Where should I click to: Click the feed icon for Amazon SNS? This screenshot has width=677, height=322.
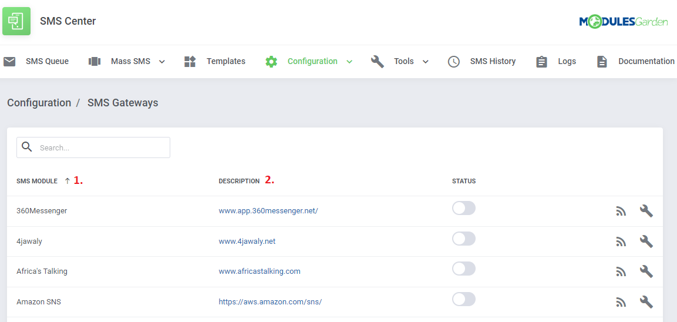click(x=621, y=302)
